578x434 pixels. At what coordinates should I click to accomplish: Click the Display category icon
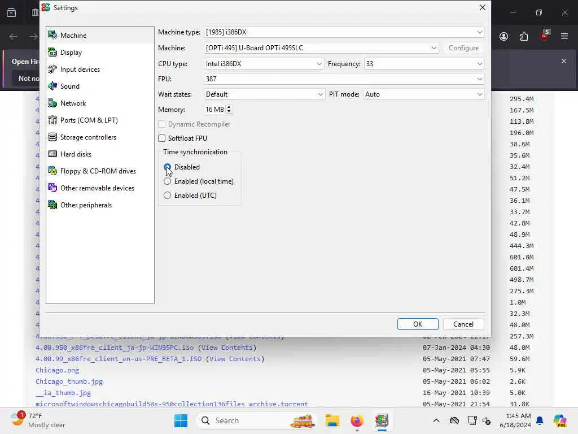(52, 53)
